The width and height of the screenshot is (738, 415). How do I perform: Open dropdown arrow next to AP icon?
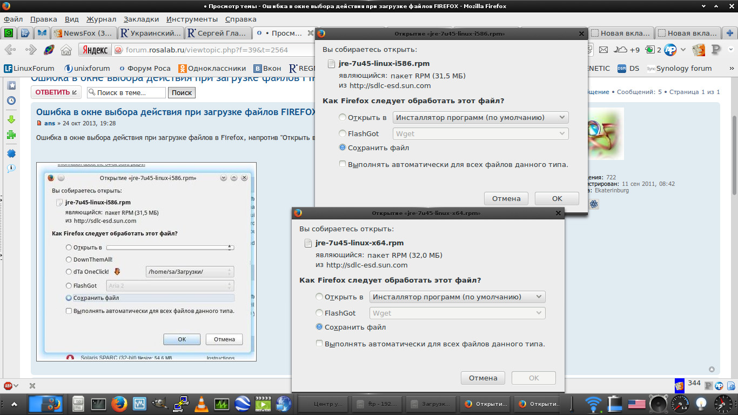click(683, 50)
